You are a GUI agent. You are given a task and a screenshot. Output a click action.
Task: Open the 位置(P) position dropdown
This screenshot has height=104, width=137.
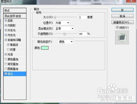pyautogui.click(x=62, y=23)
